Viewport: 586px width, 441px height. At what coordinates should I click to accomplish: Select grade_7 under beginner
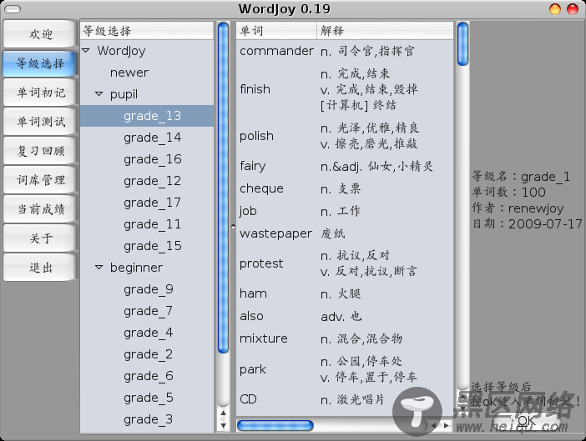click(147, 311)
